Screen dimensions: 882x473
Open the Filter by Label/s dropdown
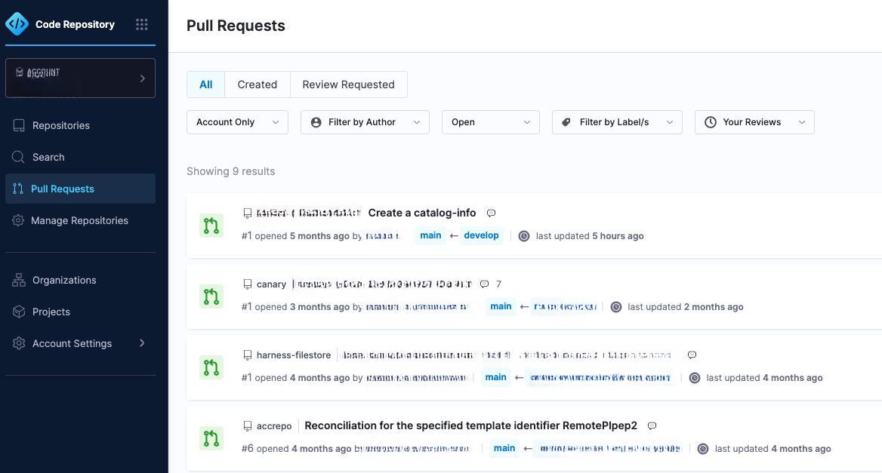click(617, 122)
